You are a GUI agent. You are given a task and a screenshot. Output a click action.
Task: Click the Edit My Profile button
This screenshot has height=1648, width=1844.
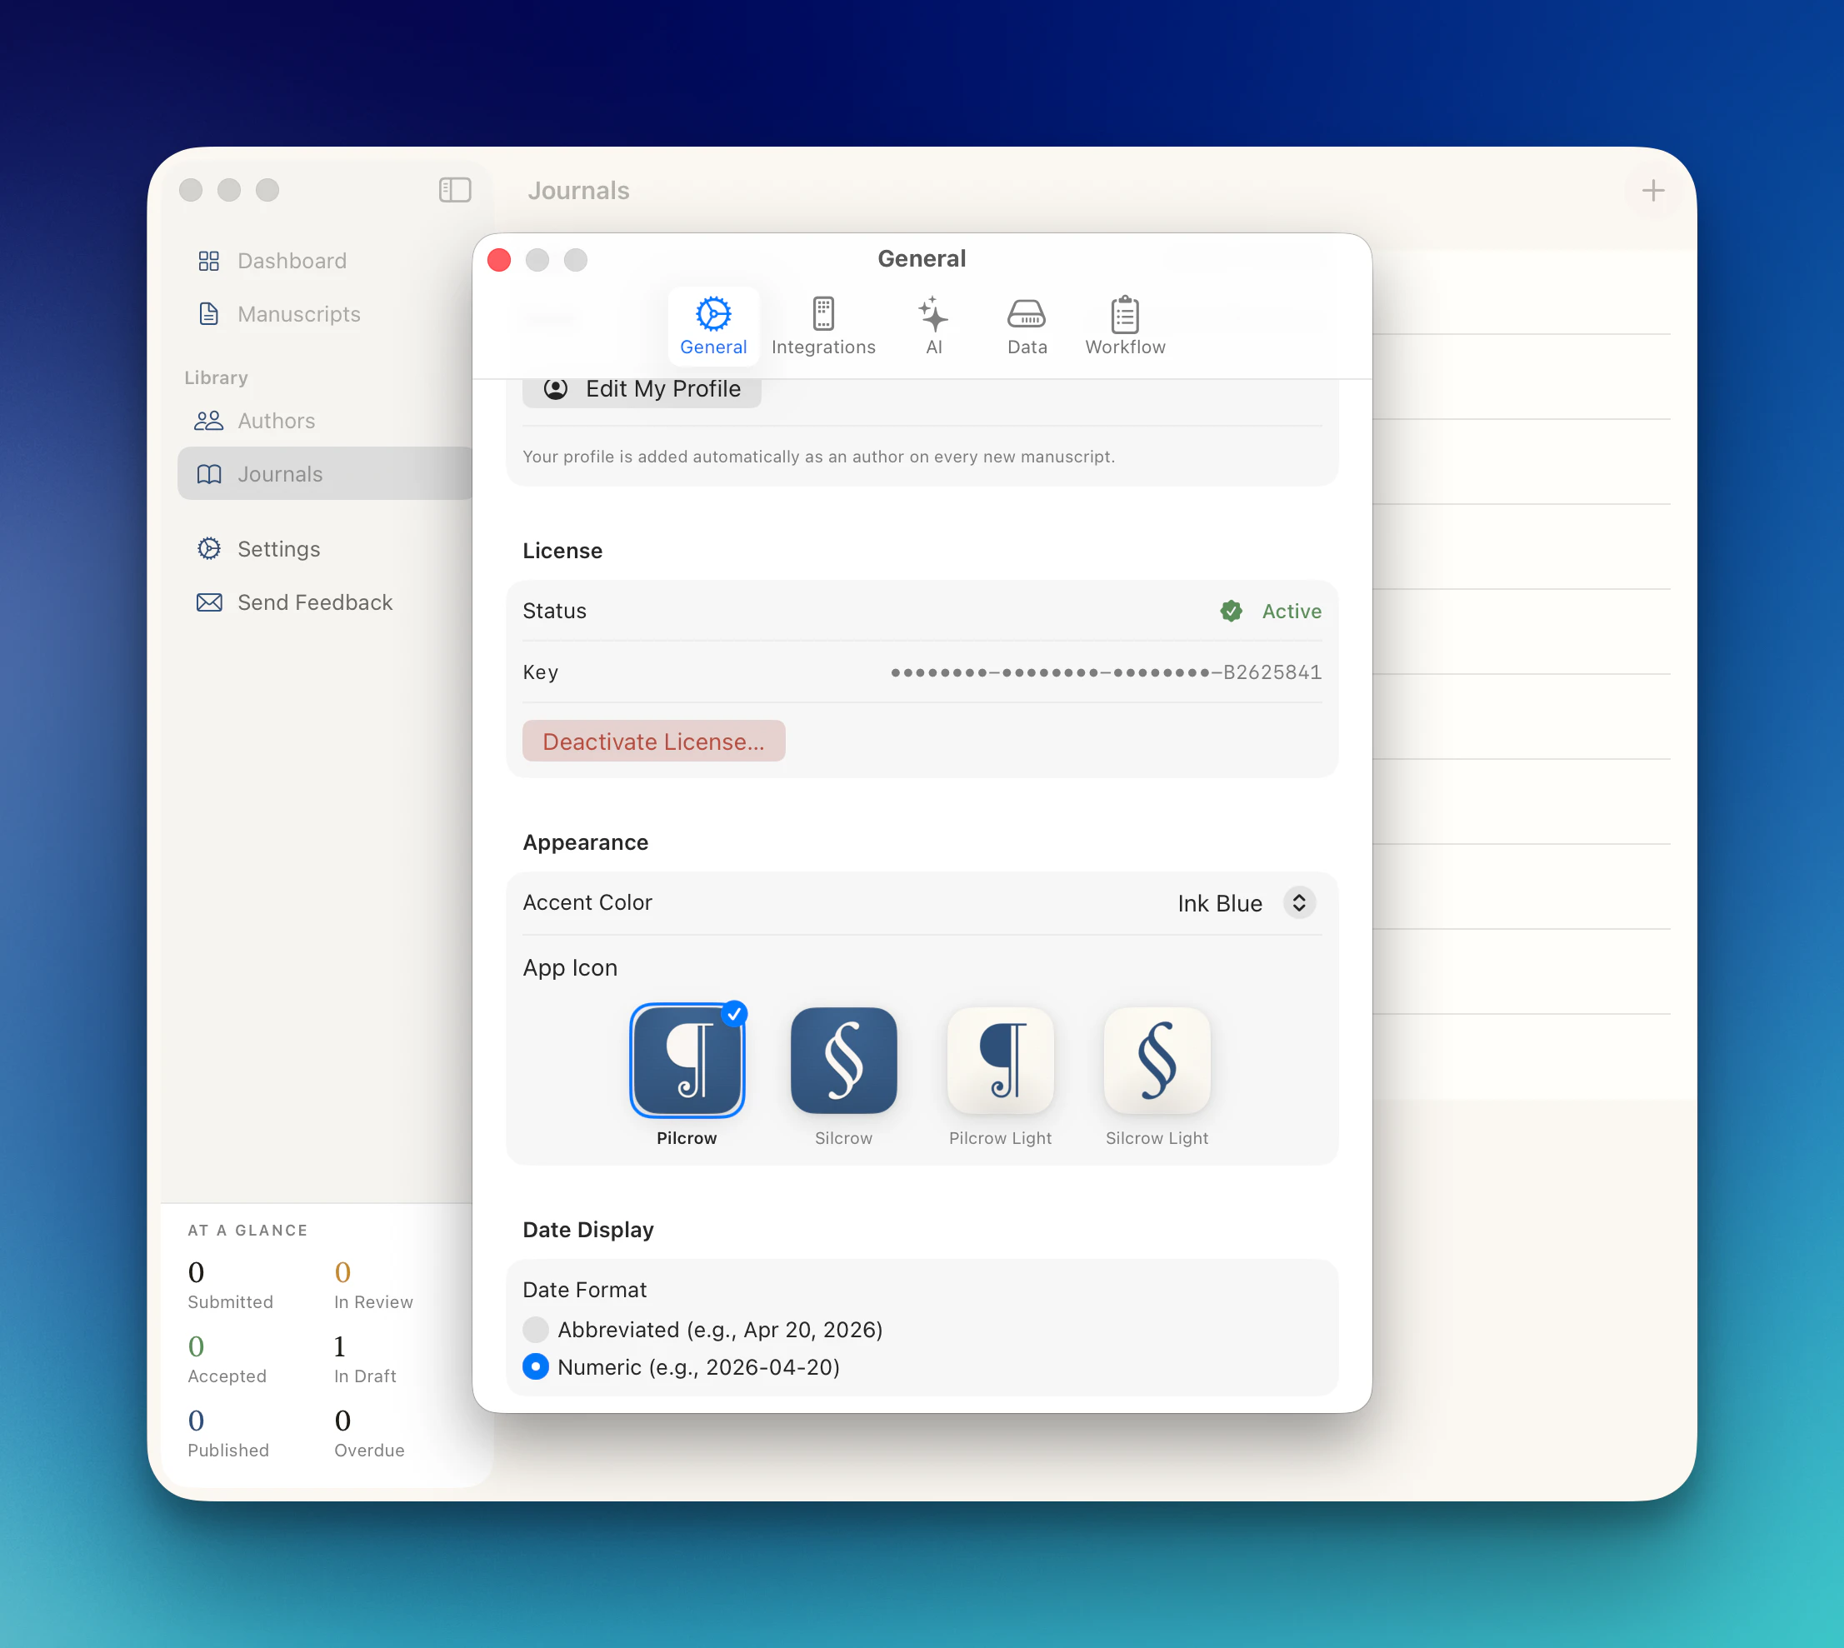click(x=642, y=389)
